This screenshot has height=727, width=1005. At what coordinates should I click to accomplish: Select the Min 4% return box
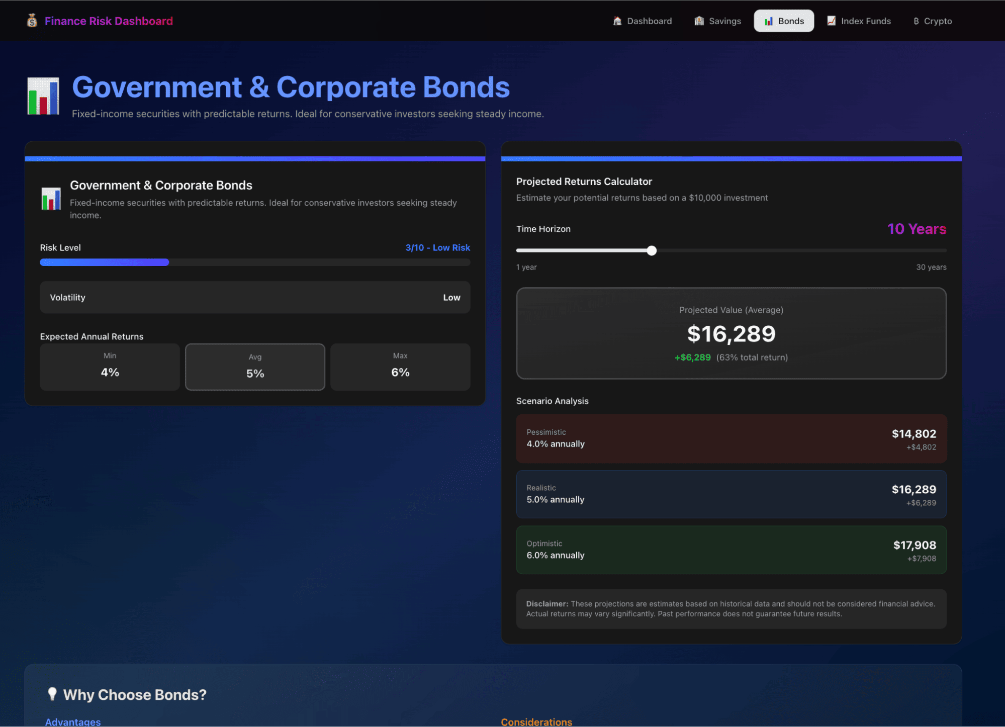tap(110, 367)
